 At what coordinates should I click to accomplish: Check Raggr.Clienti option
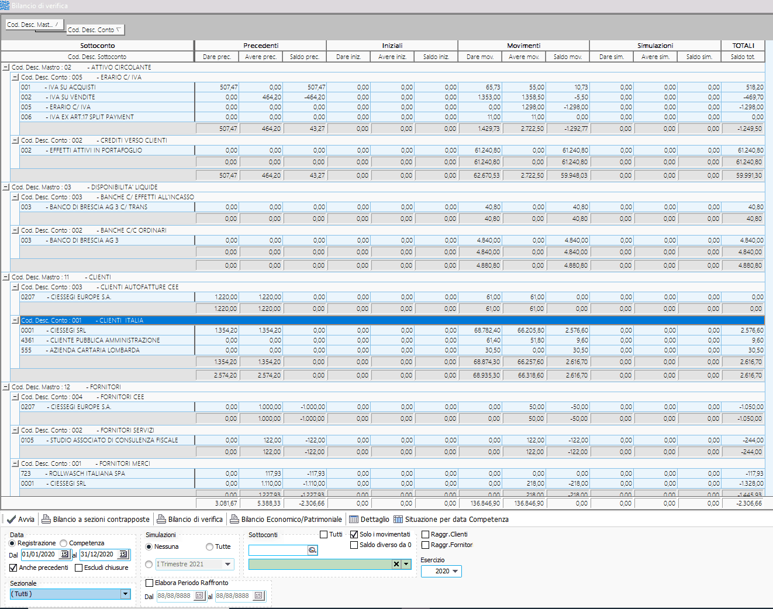425,534
